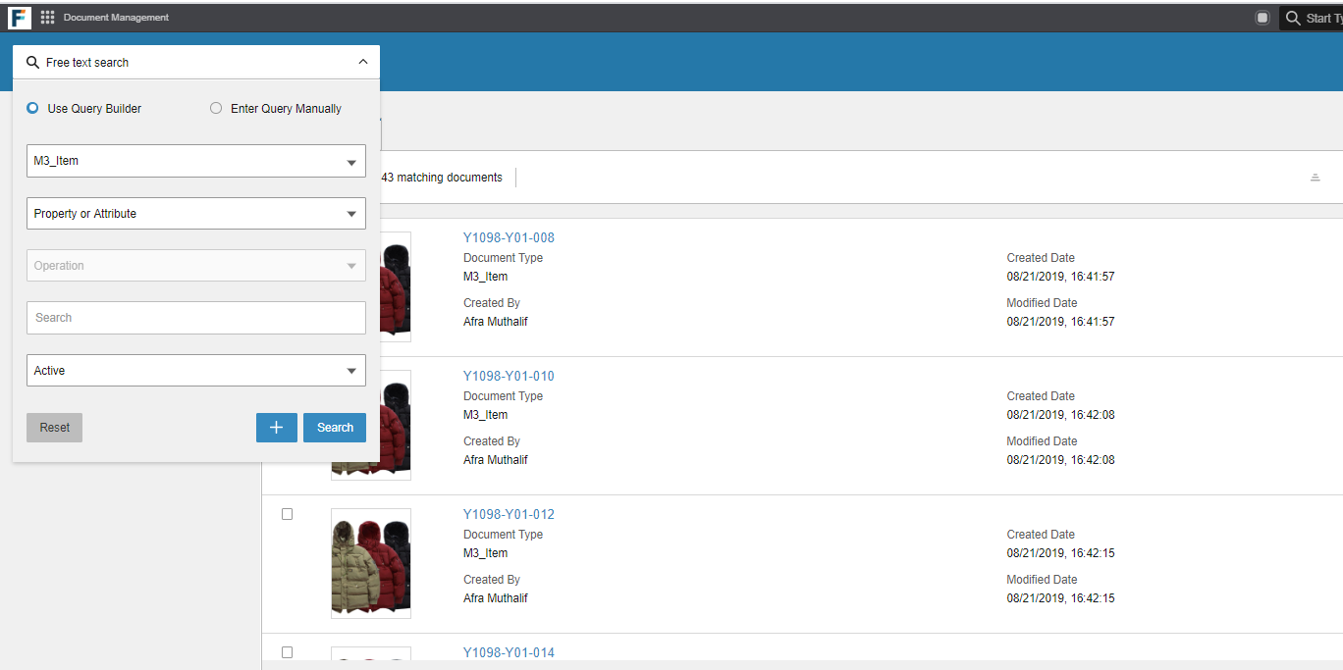Select the Use Query Builder radio button
The width and height of the screenshot is (1343, 670).
click(x=33, y=109)
